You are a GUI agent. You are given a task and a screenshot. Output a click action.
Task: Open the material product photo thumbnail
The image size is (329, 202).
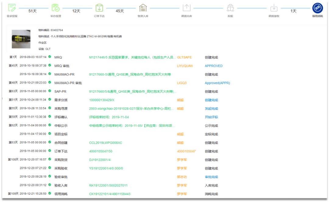tap(21, 39)
